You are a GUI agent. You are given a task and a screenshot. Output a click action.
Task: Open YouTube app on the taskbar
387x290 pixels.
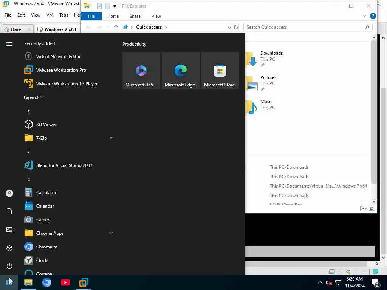[x=65, y=282]
